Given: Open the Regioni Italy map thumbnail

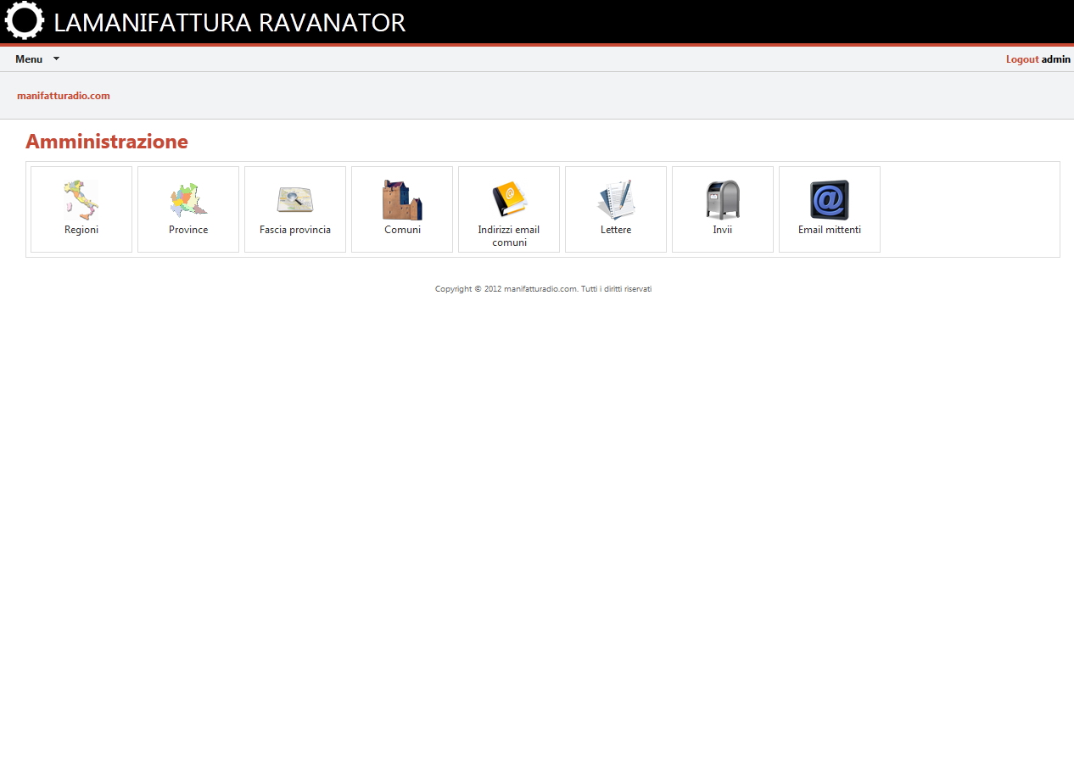Looking at the screenshot, I should [x=81, y=197].
